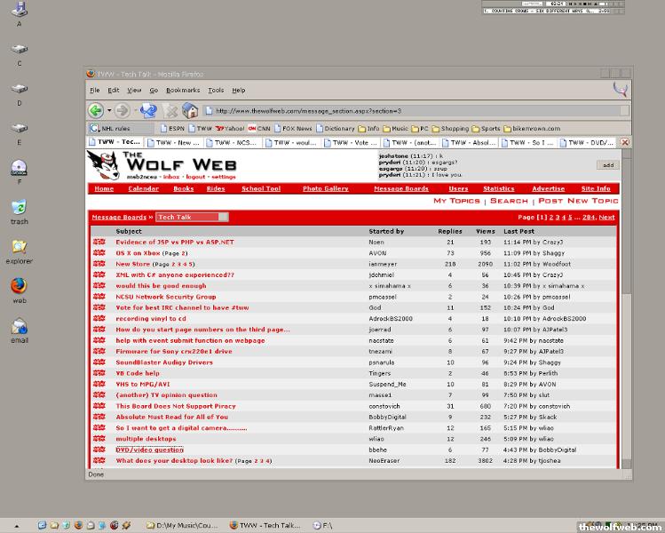The width and height of the screenshot is (665, 533).
Task: Switch to the 'TWW - Vote' tab
Action: [x=360, y=142]
